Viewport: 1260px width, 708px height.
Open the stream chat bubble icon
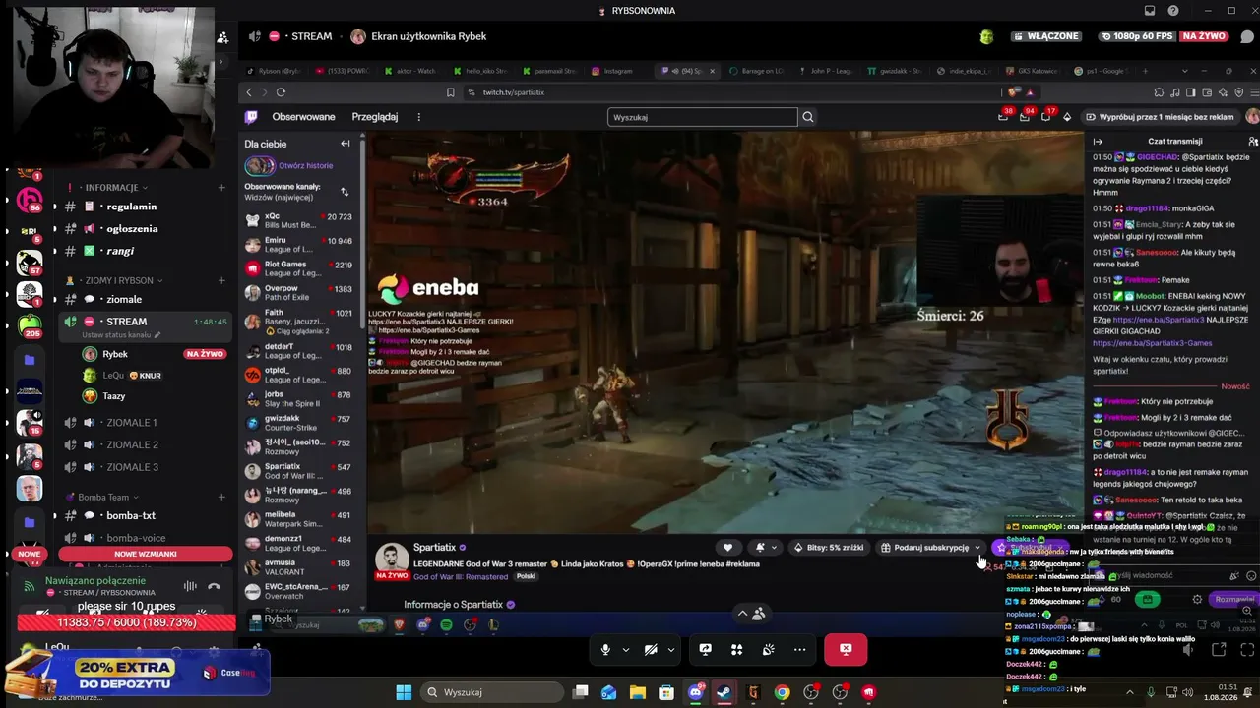(x=1247, y=36)
